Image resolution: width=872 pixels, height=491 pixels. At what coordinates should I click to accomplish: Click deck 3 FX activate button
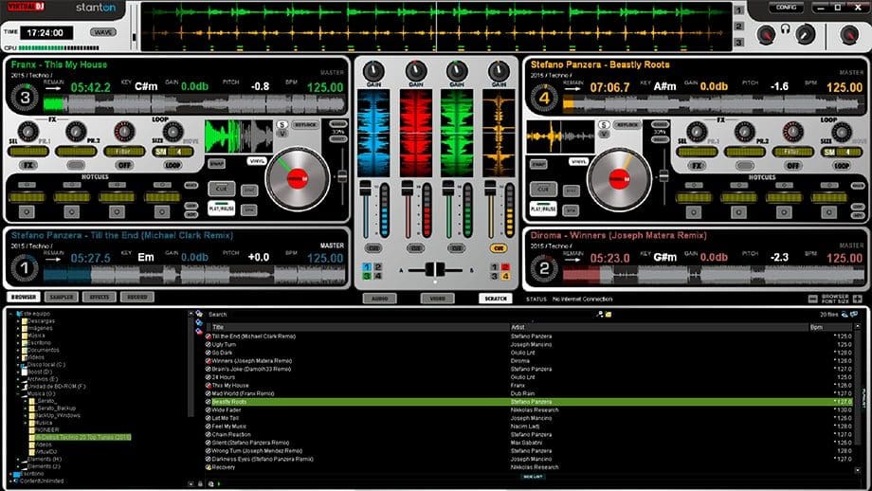click(27, 165)
